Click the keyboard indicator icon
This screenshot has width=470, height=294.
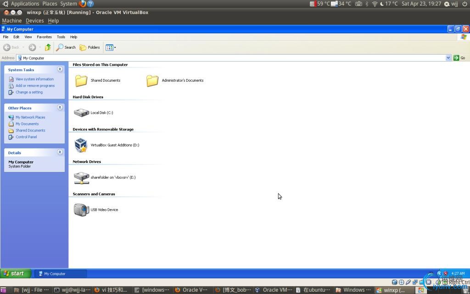358,4
